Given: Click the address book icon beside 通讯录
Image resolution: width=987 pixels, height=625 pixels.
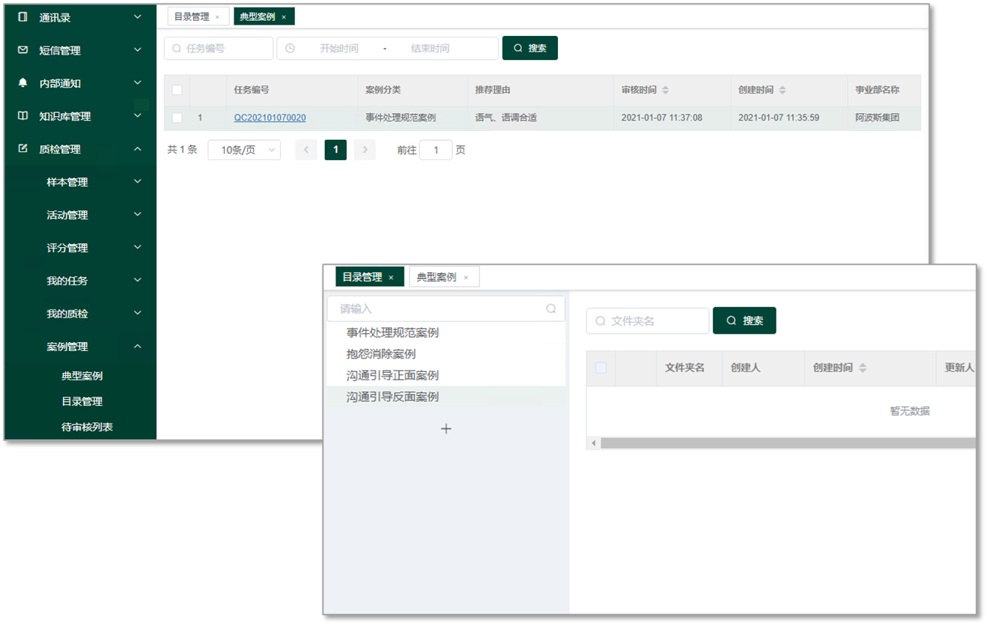Looking at the screenshot, I should [22, 17].
